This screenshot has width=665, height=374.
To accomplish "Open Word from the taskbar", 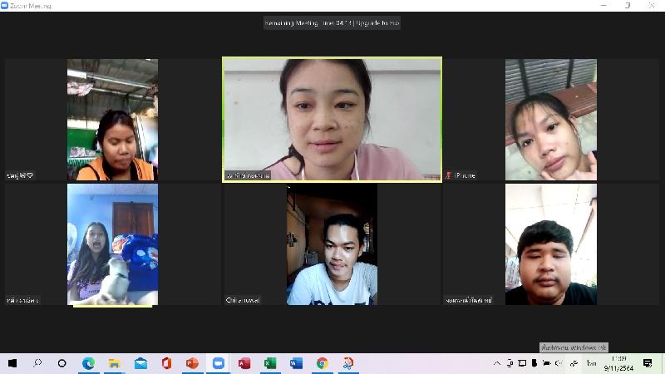I will tap(296, 363).
